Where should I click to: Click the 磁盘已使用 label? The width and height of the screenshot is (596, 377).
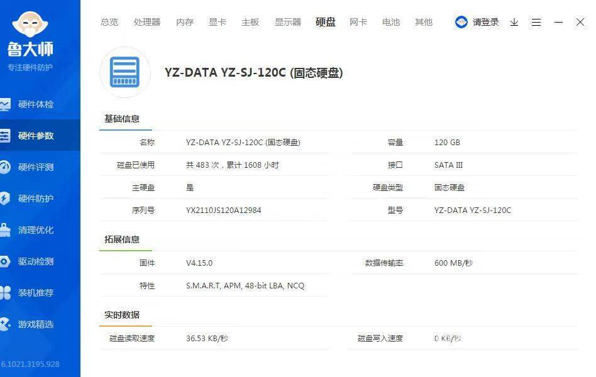pos(136,165)
